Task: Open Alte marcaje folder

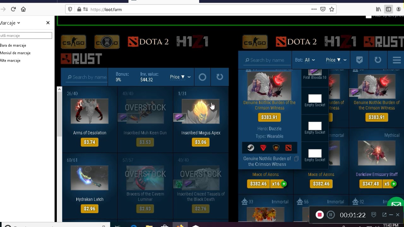Action: pyautogui.click(x=10, y=61)
